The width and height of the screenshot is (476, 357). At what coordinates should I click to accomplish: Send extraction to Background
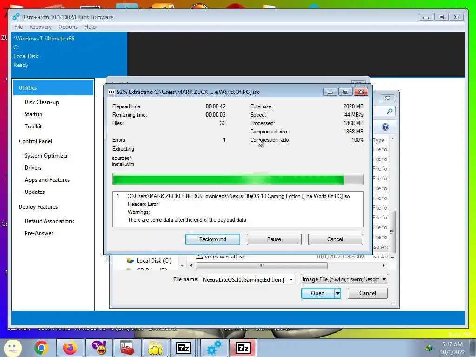click(213, 239)
